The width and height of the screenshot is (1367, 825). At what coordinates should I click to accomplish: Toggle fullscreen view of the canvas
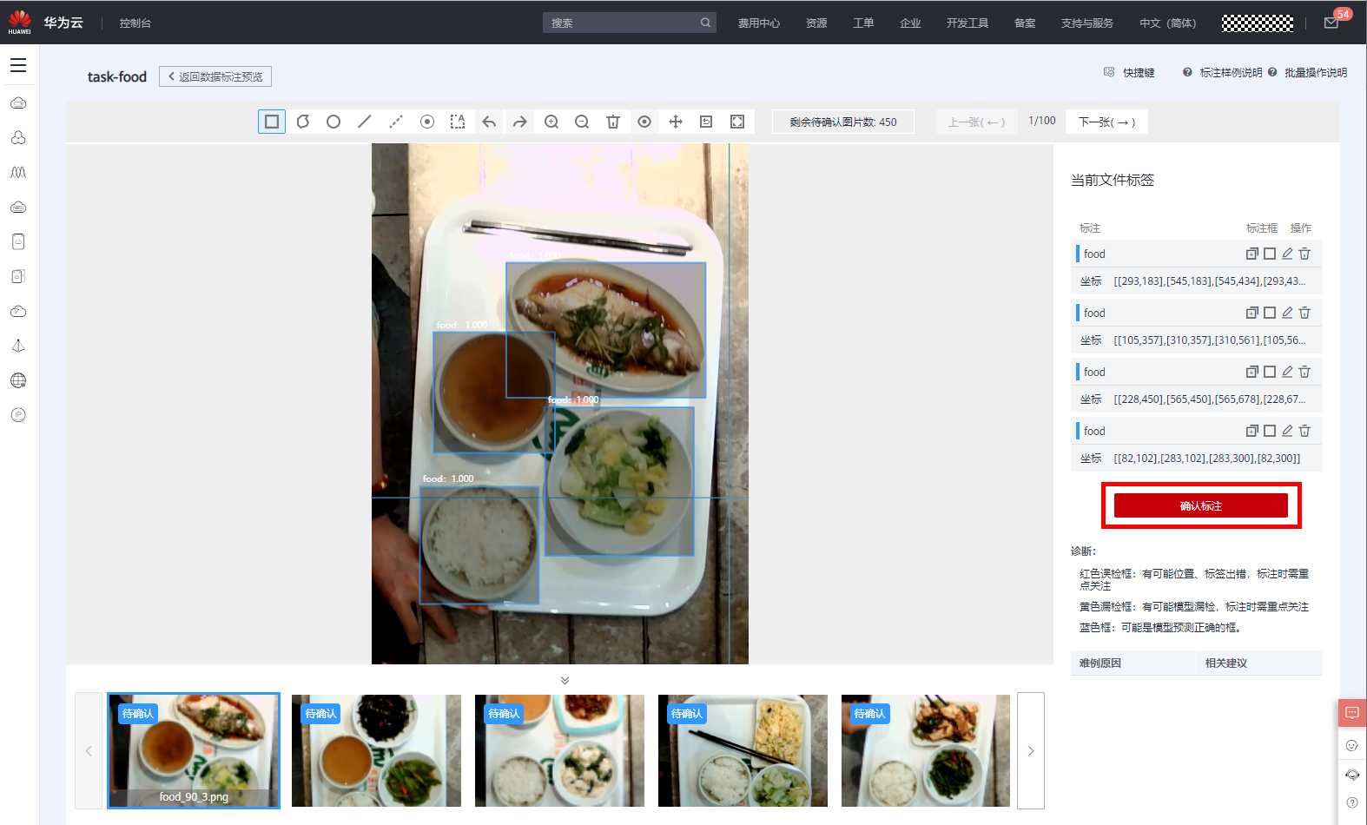pos(737,122)
